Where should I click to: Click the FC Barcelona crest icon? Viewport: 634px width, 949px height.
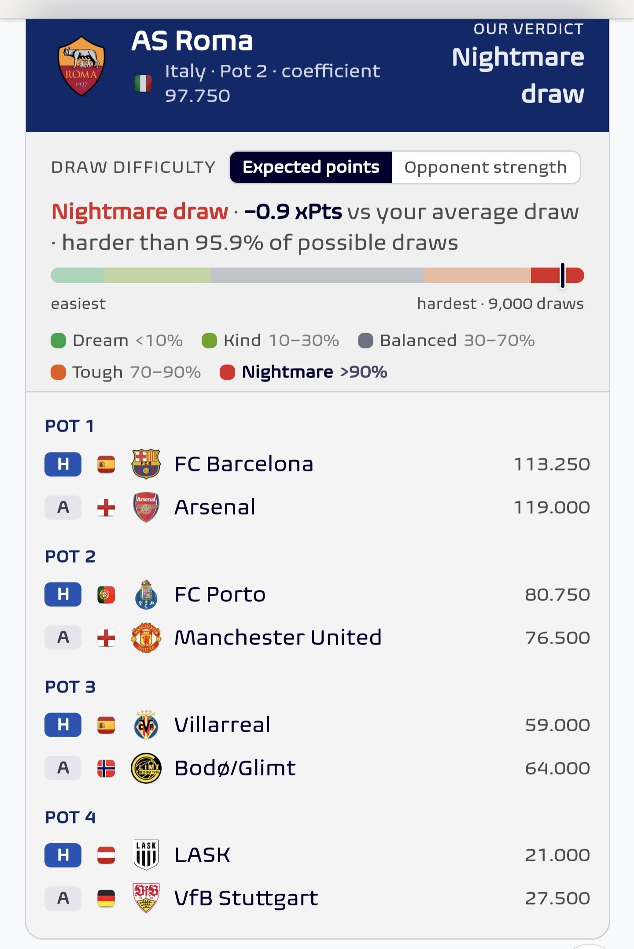[146, 464]
